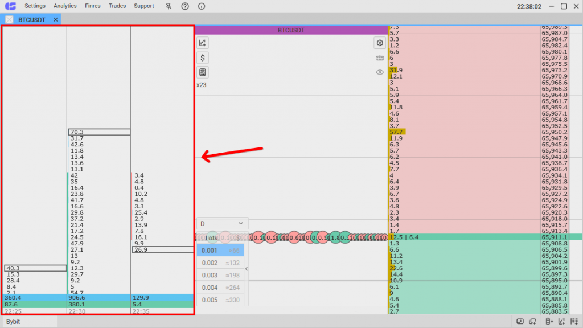This screenshot has height=328, width=583.
Task: Toggle the pin icon in top bar
Action: point(169,6)
